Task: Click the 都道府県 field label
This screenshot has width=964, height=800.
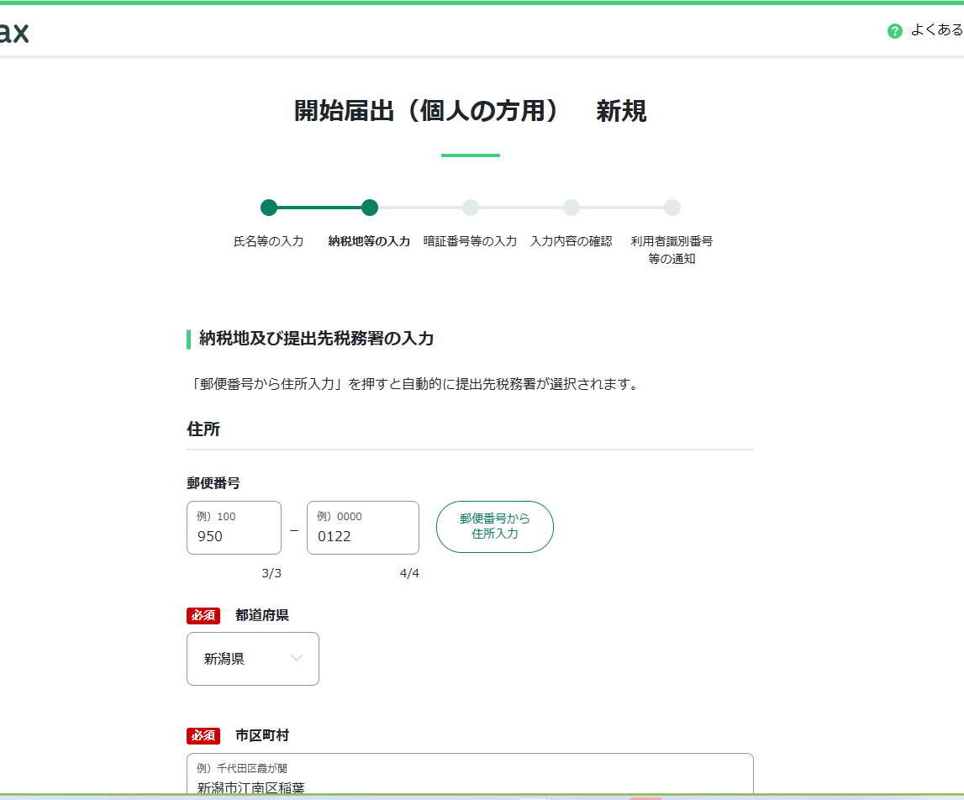Action: pyautogui.click(x=262, y=615)
